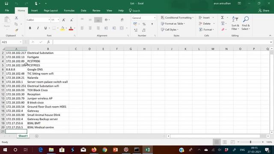Screen dimensions: 274x154
Task: Apply Percent Style
Action: (144, 24)
